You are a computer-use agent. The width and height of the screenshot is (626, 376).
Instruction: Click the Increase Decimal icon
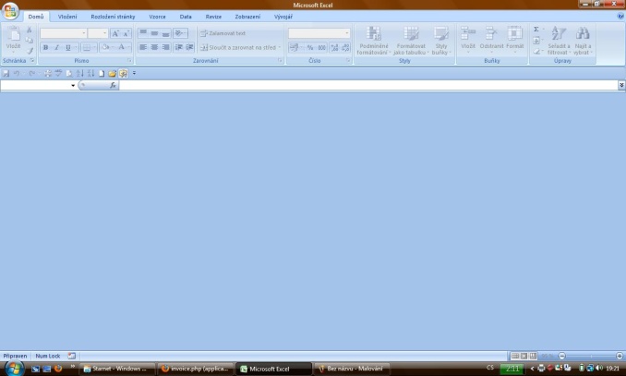pyautogui.click(x=334, y=47)
